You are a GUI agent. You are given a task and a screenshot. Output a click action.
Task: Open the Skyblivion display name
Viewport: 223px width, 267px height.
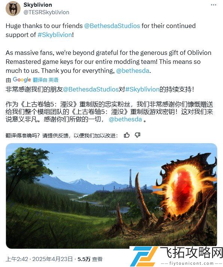pos(38,5)
